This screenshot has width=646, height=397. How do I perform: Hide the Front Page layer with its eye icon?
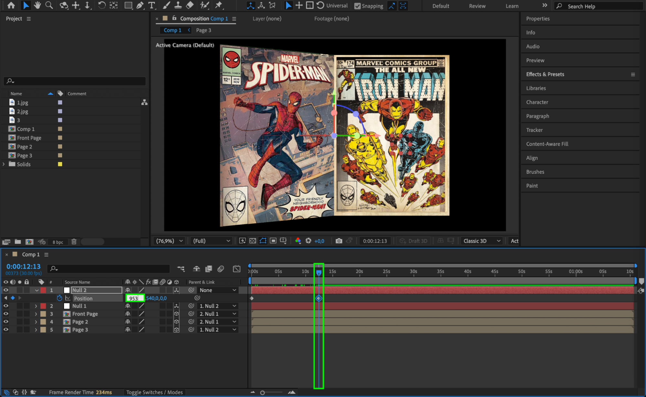click(x=6, y=314)
